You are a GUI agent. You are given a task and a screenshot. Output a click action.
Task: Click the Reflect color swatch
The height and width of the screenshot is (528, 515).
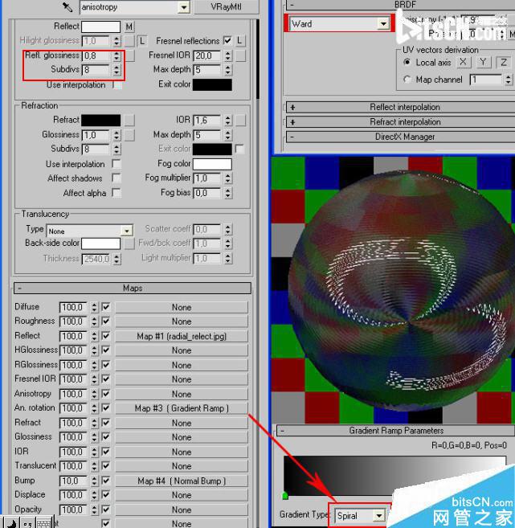click(100, 27)
